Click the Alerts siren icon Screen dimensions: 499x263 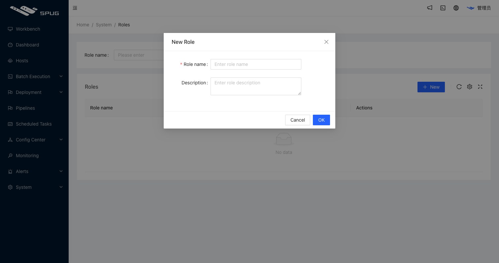tap(10, 171)
